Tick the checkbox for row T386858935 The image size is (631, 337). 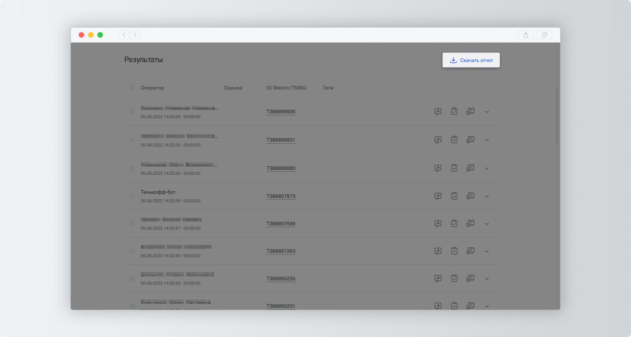tap(133, 111)
